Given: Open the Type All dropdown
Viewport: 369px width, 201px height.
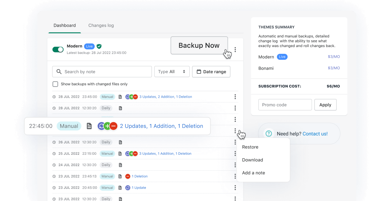Looking at the screenshot, I should [172, 72].
